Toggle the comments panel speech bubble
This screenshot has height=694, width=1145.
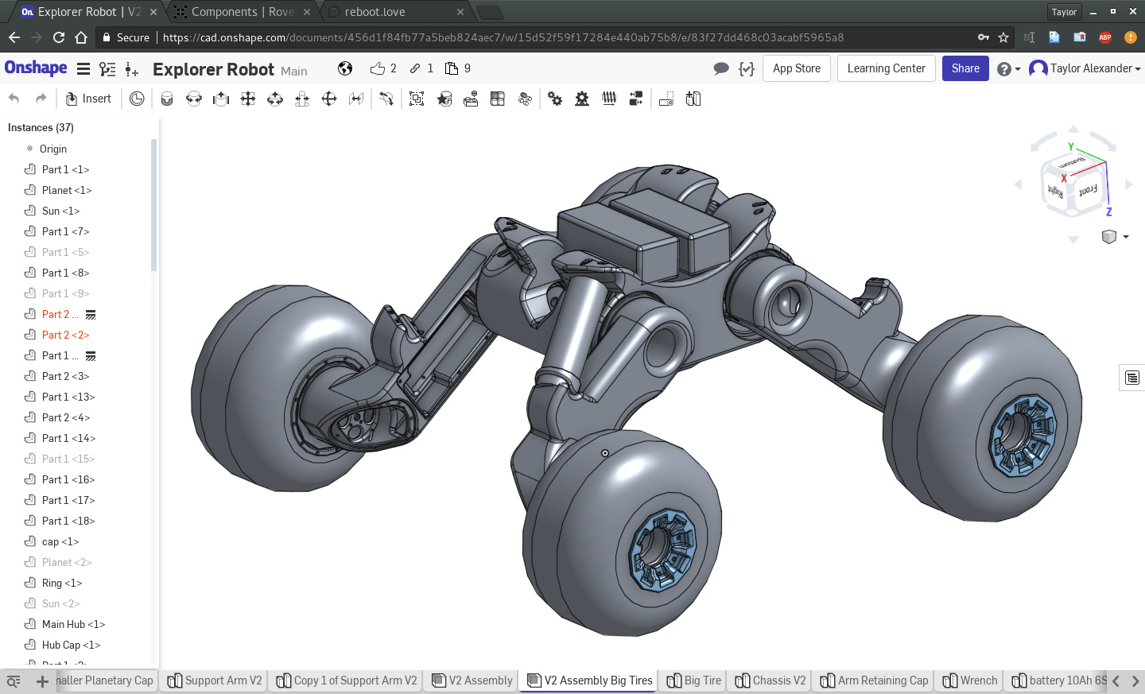[x=721, y=68]
